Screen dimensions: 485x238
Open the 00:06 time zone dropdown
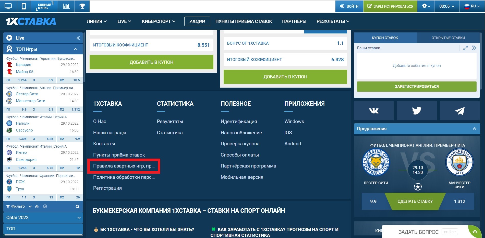[447, 6]
